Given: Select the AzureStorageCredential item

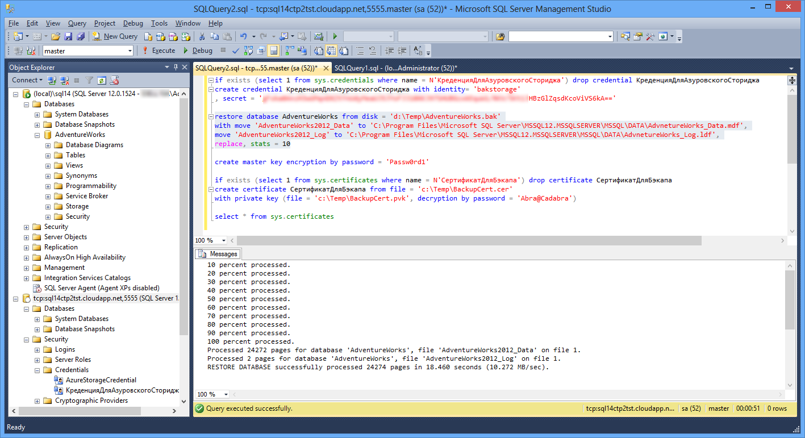Looking at the screenshot, I should (x=101, y=380).
